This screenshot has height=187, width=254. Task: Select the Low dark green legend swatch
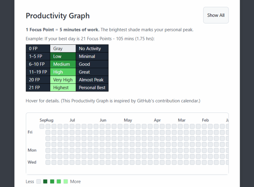pyautogui.click(x=63, y=56)
